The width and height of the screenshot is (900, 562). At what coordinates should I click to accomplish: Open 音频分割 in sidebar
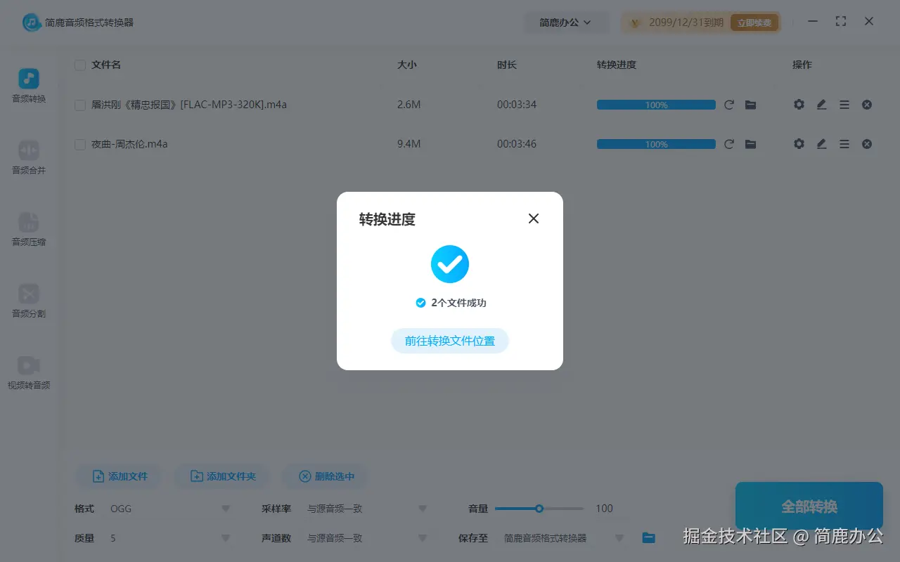(29, 301)
